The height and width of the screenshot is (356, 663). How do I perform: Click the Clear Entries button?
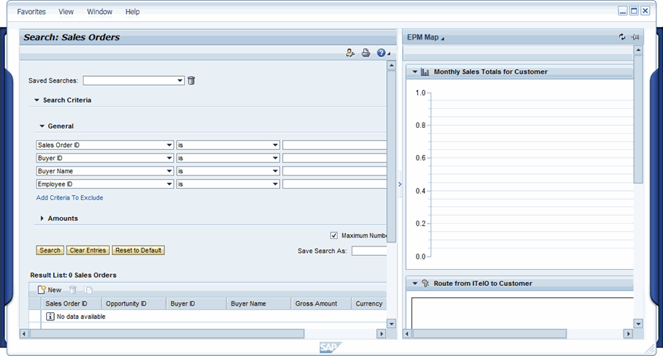pyautogui.click(x=88, y=250)
